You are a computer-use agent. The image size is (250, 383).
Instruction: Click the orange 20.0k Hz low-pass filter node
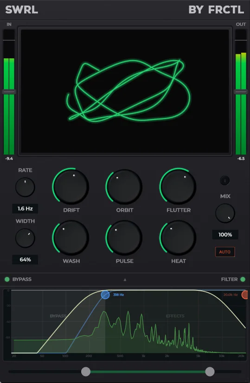[245, 295]
